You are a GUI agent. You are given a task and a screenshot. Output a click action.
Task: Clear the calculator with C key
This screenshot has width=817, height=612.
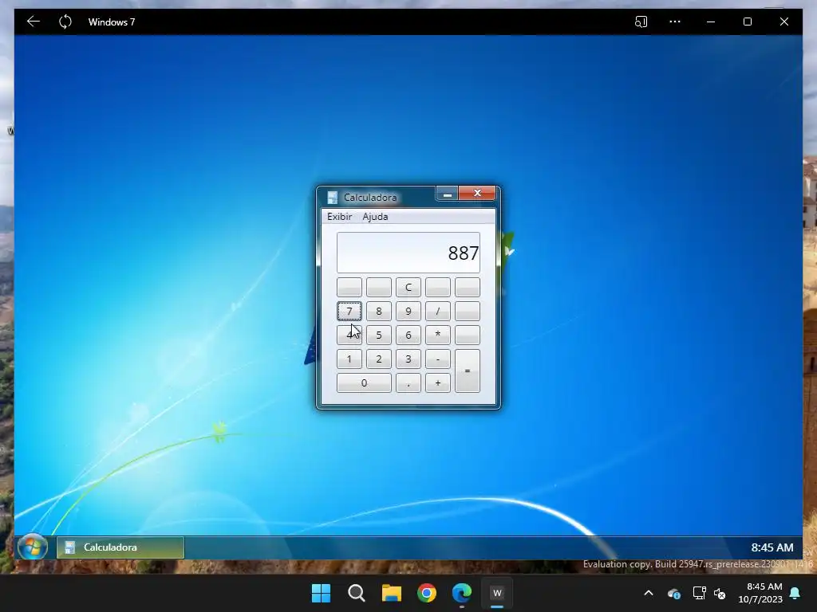click(408, 287)
